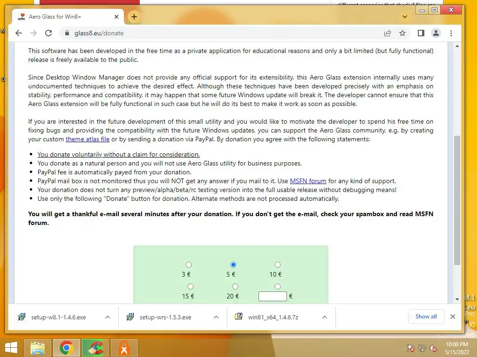This screenshot has width=477, height=357.
Task: Open File Explorer from the taskbar
Action: 37,348
